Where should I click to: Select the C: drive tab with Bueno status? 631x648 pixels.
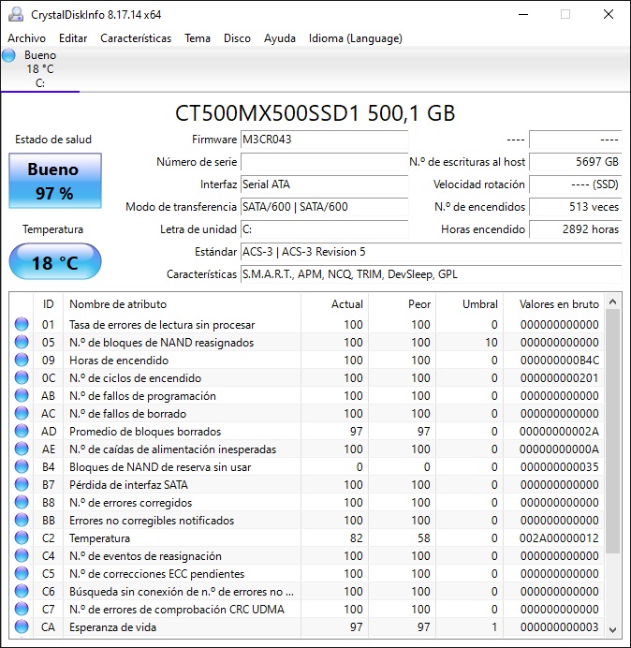pos(40,69)
